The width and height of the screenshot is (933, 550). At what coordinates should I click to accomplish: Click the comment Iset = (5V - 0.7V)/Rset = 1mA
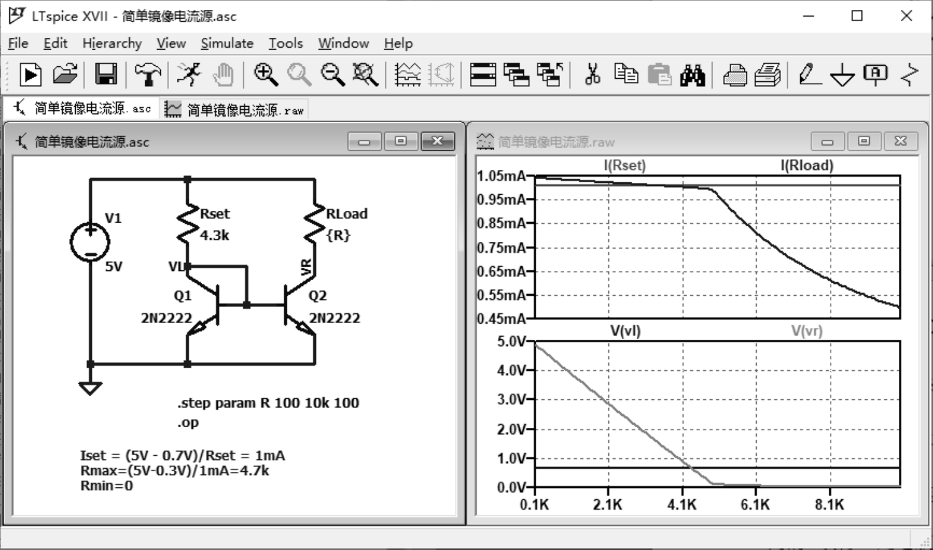[183, 456]
